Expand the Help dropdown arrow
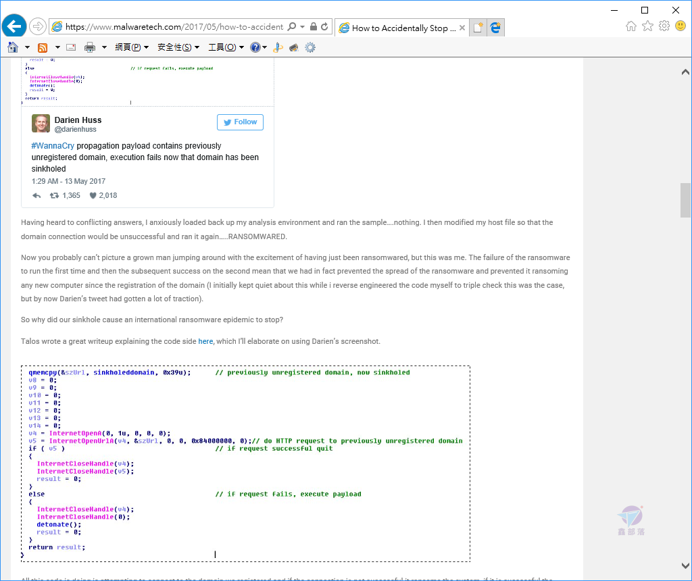 click(x=265, y=47)
